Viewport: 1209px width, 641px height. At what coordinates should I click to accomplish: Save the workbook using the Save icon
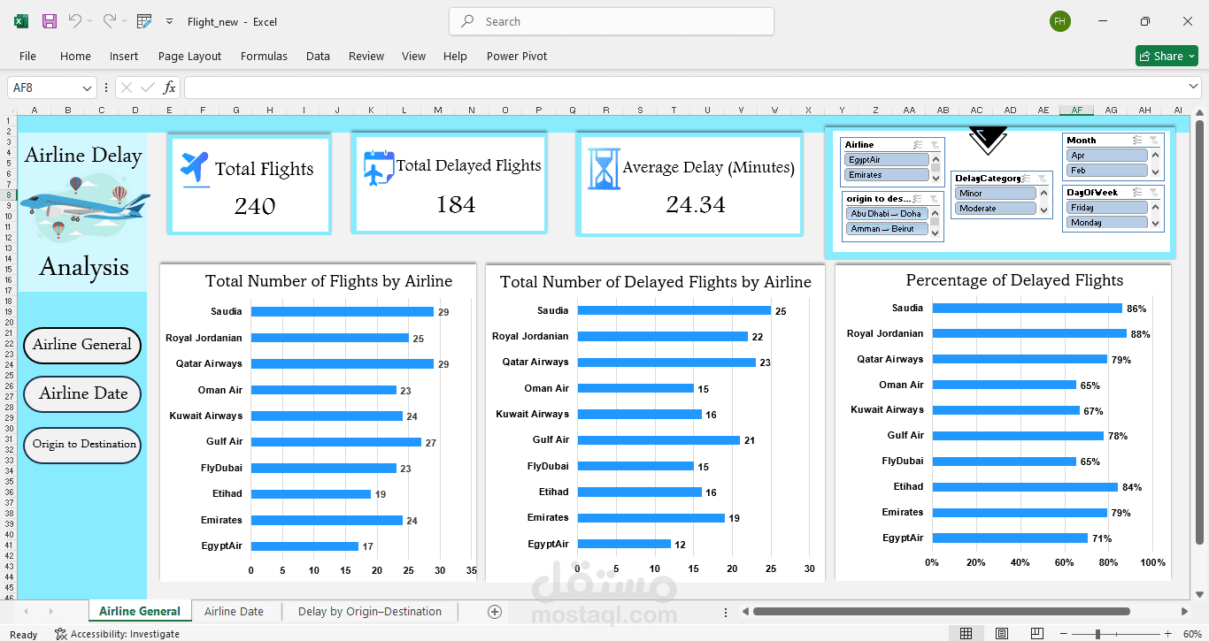[50, 21]
